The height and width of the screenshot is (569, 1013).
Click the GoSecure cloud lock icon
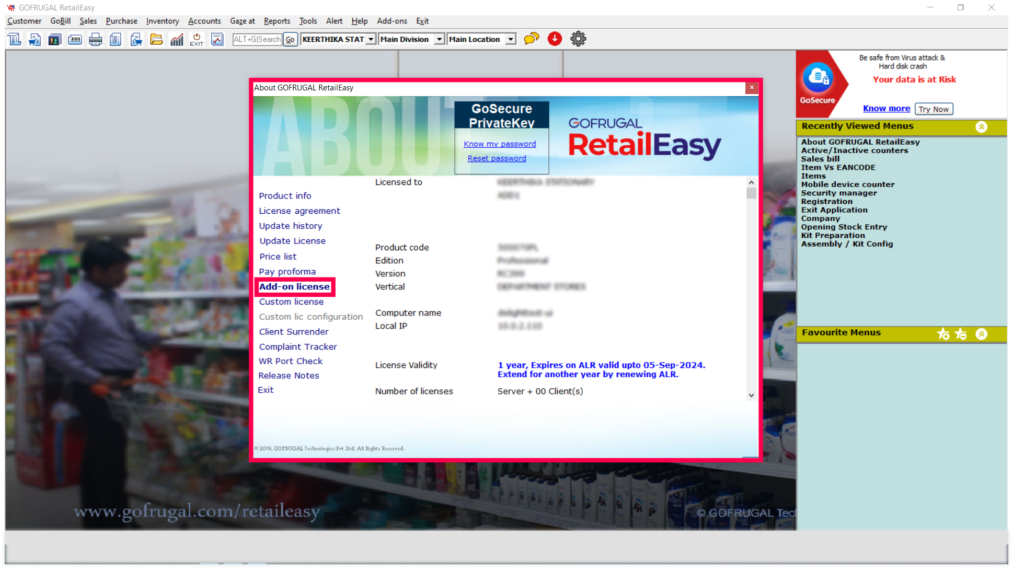[x=818, y=77]
